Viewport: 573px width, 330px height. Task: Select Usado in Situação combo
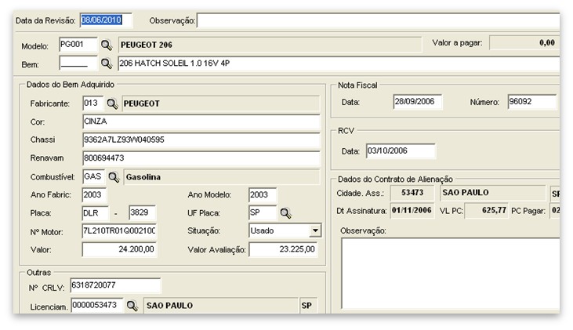point(262,230)
